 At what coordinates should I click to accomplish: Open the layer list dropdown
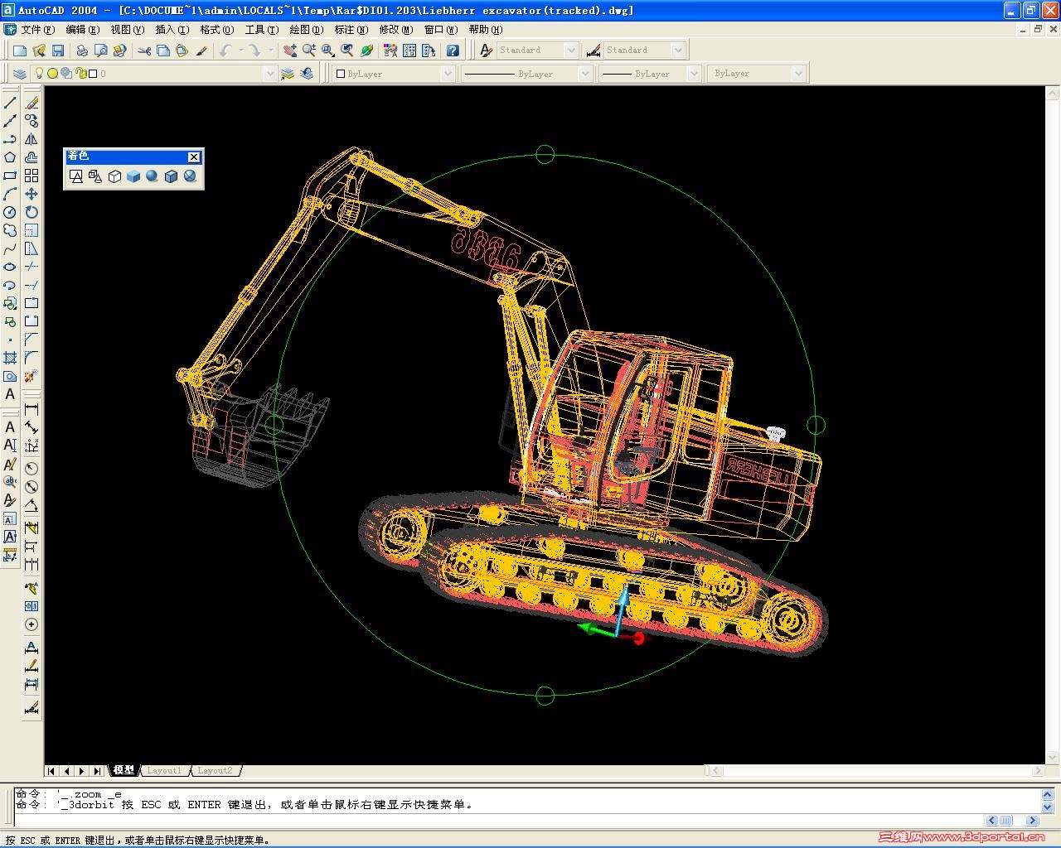pyautogui.click(x=269, y=74)
